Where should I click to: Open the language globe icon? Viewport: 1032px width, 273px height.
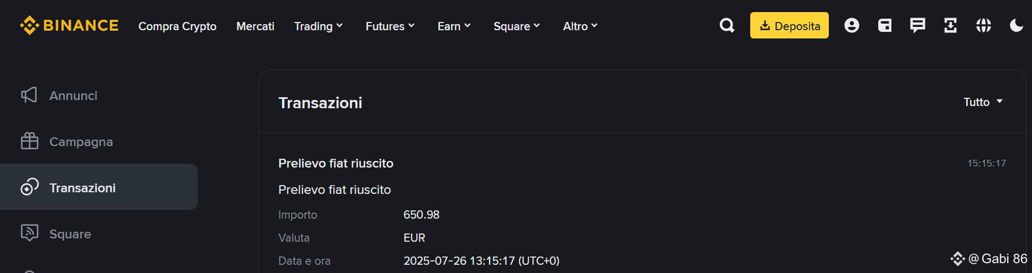[983, 25]
